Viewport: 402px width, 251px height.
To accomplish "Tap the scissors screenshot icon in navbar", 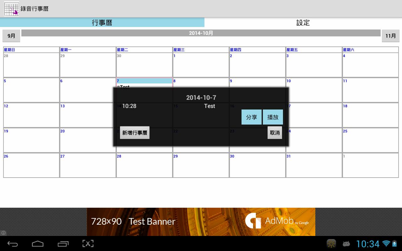I will [88, 243].
